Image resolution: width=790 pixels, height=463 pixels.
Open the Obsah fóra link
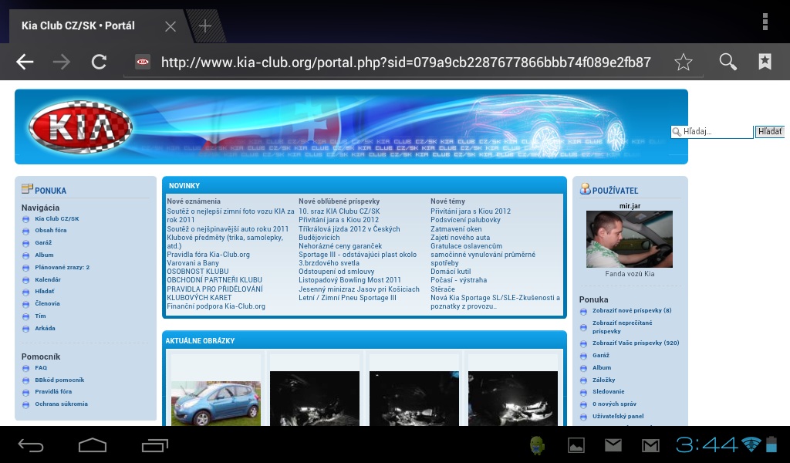(x=50, y=230)
